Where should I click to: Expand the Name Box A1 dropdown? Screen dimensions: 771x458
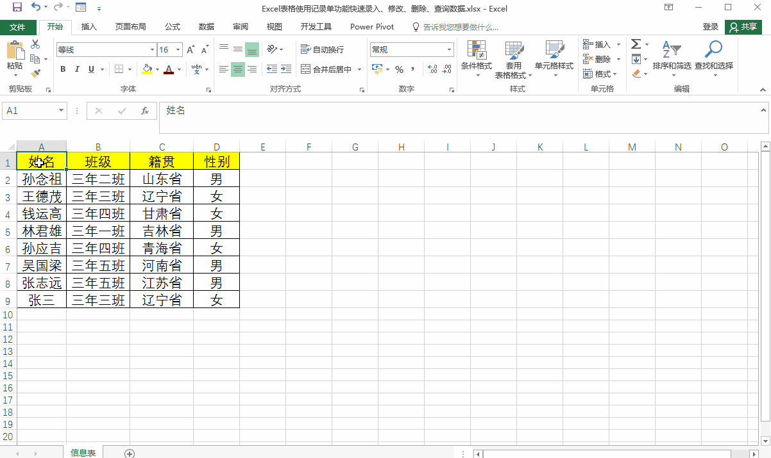(x=62, y=111)
